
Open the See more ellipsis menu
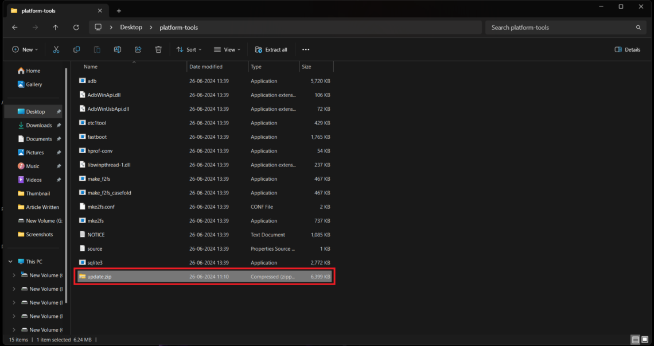306,50
